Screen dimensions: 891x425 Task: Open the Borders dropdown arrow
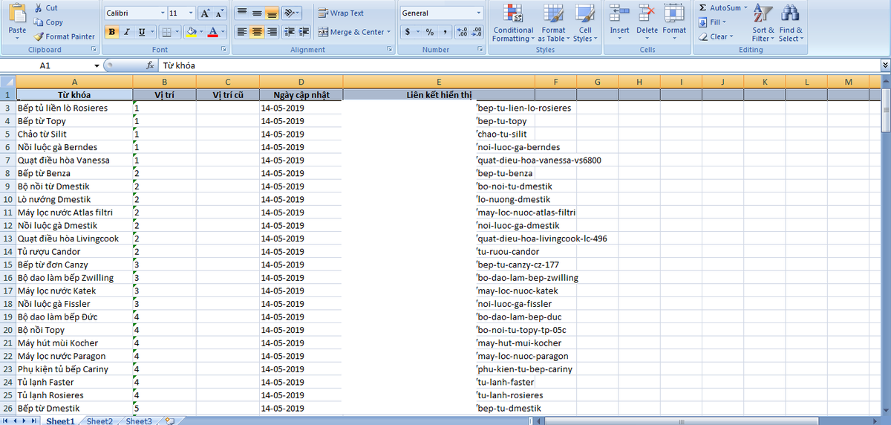177,32
